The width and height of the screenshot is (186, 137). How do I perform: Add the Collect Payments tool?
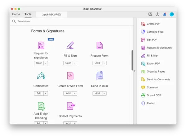pyautogui.click(x=68, y=123)
